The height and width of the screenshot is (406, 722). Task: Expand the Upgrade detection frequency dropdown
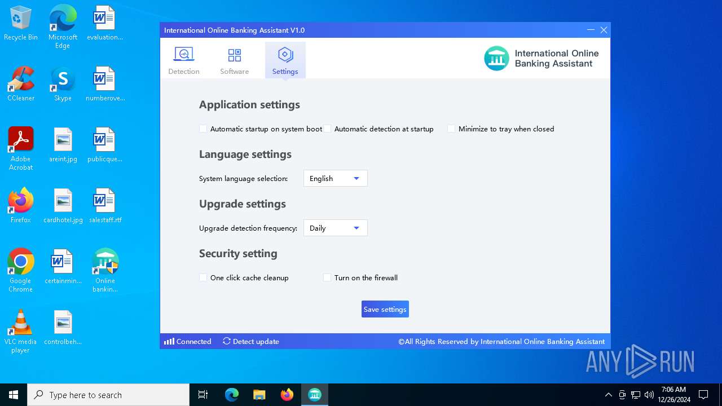336,228
